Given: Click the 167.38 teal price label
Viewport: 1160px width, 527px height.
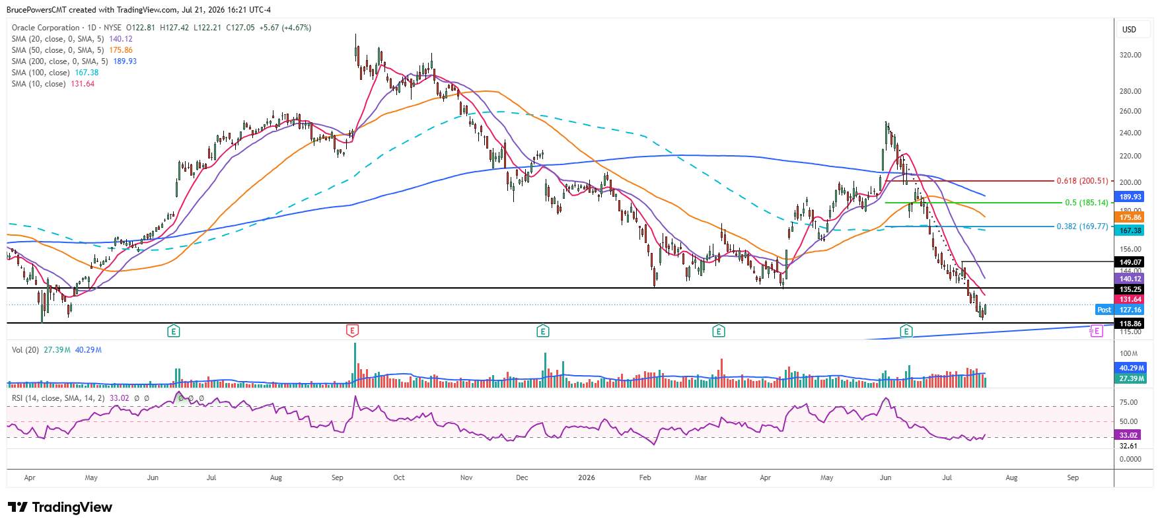Looking at the screenshot, I should pos(1130,230).
